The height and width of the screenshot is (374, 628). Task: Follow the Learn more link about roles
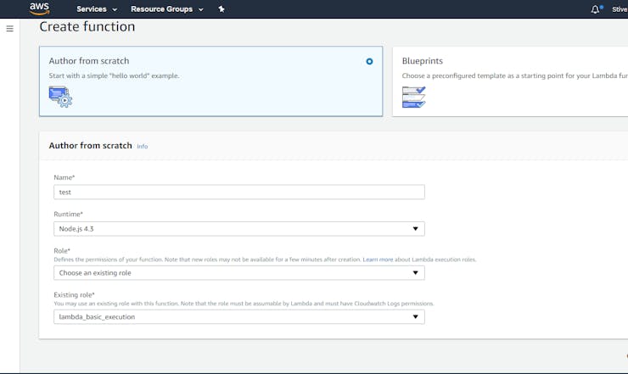(378, 260)
